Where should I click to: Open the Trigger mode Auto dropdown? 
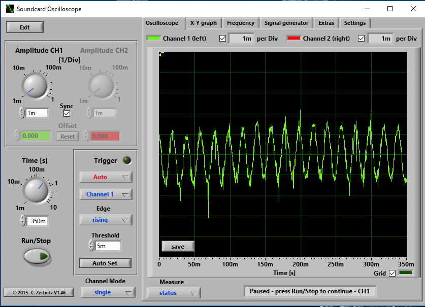(106, 177)
